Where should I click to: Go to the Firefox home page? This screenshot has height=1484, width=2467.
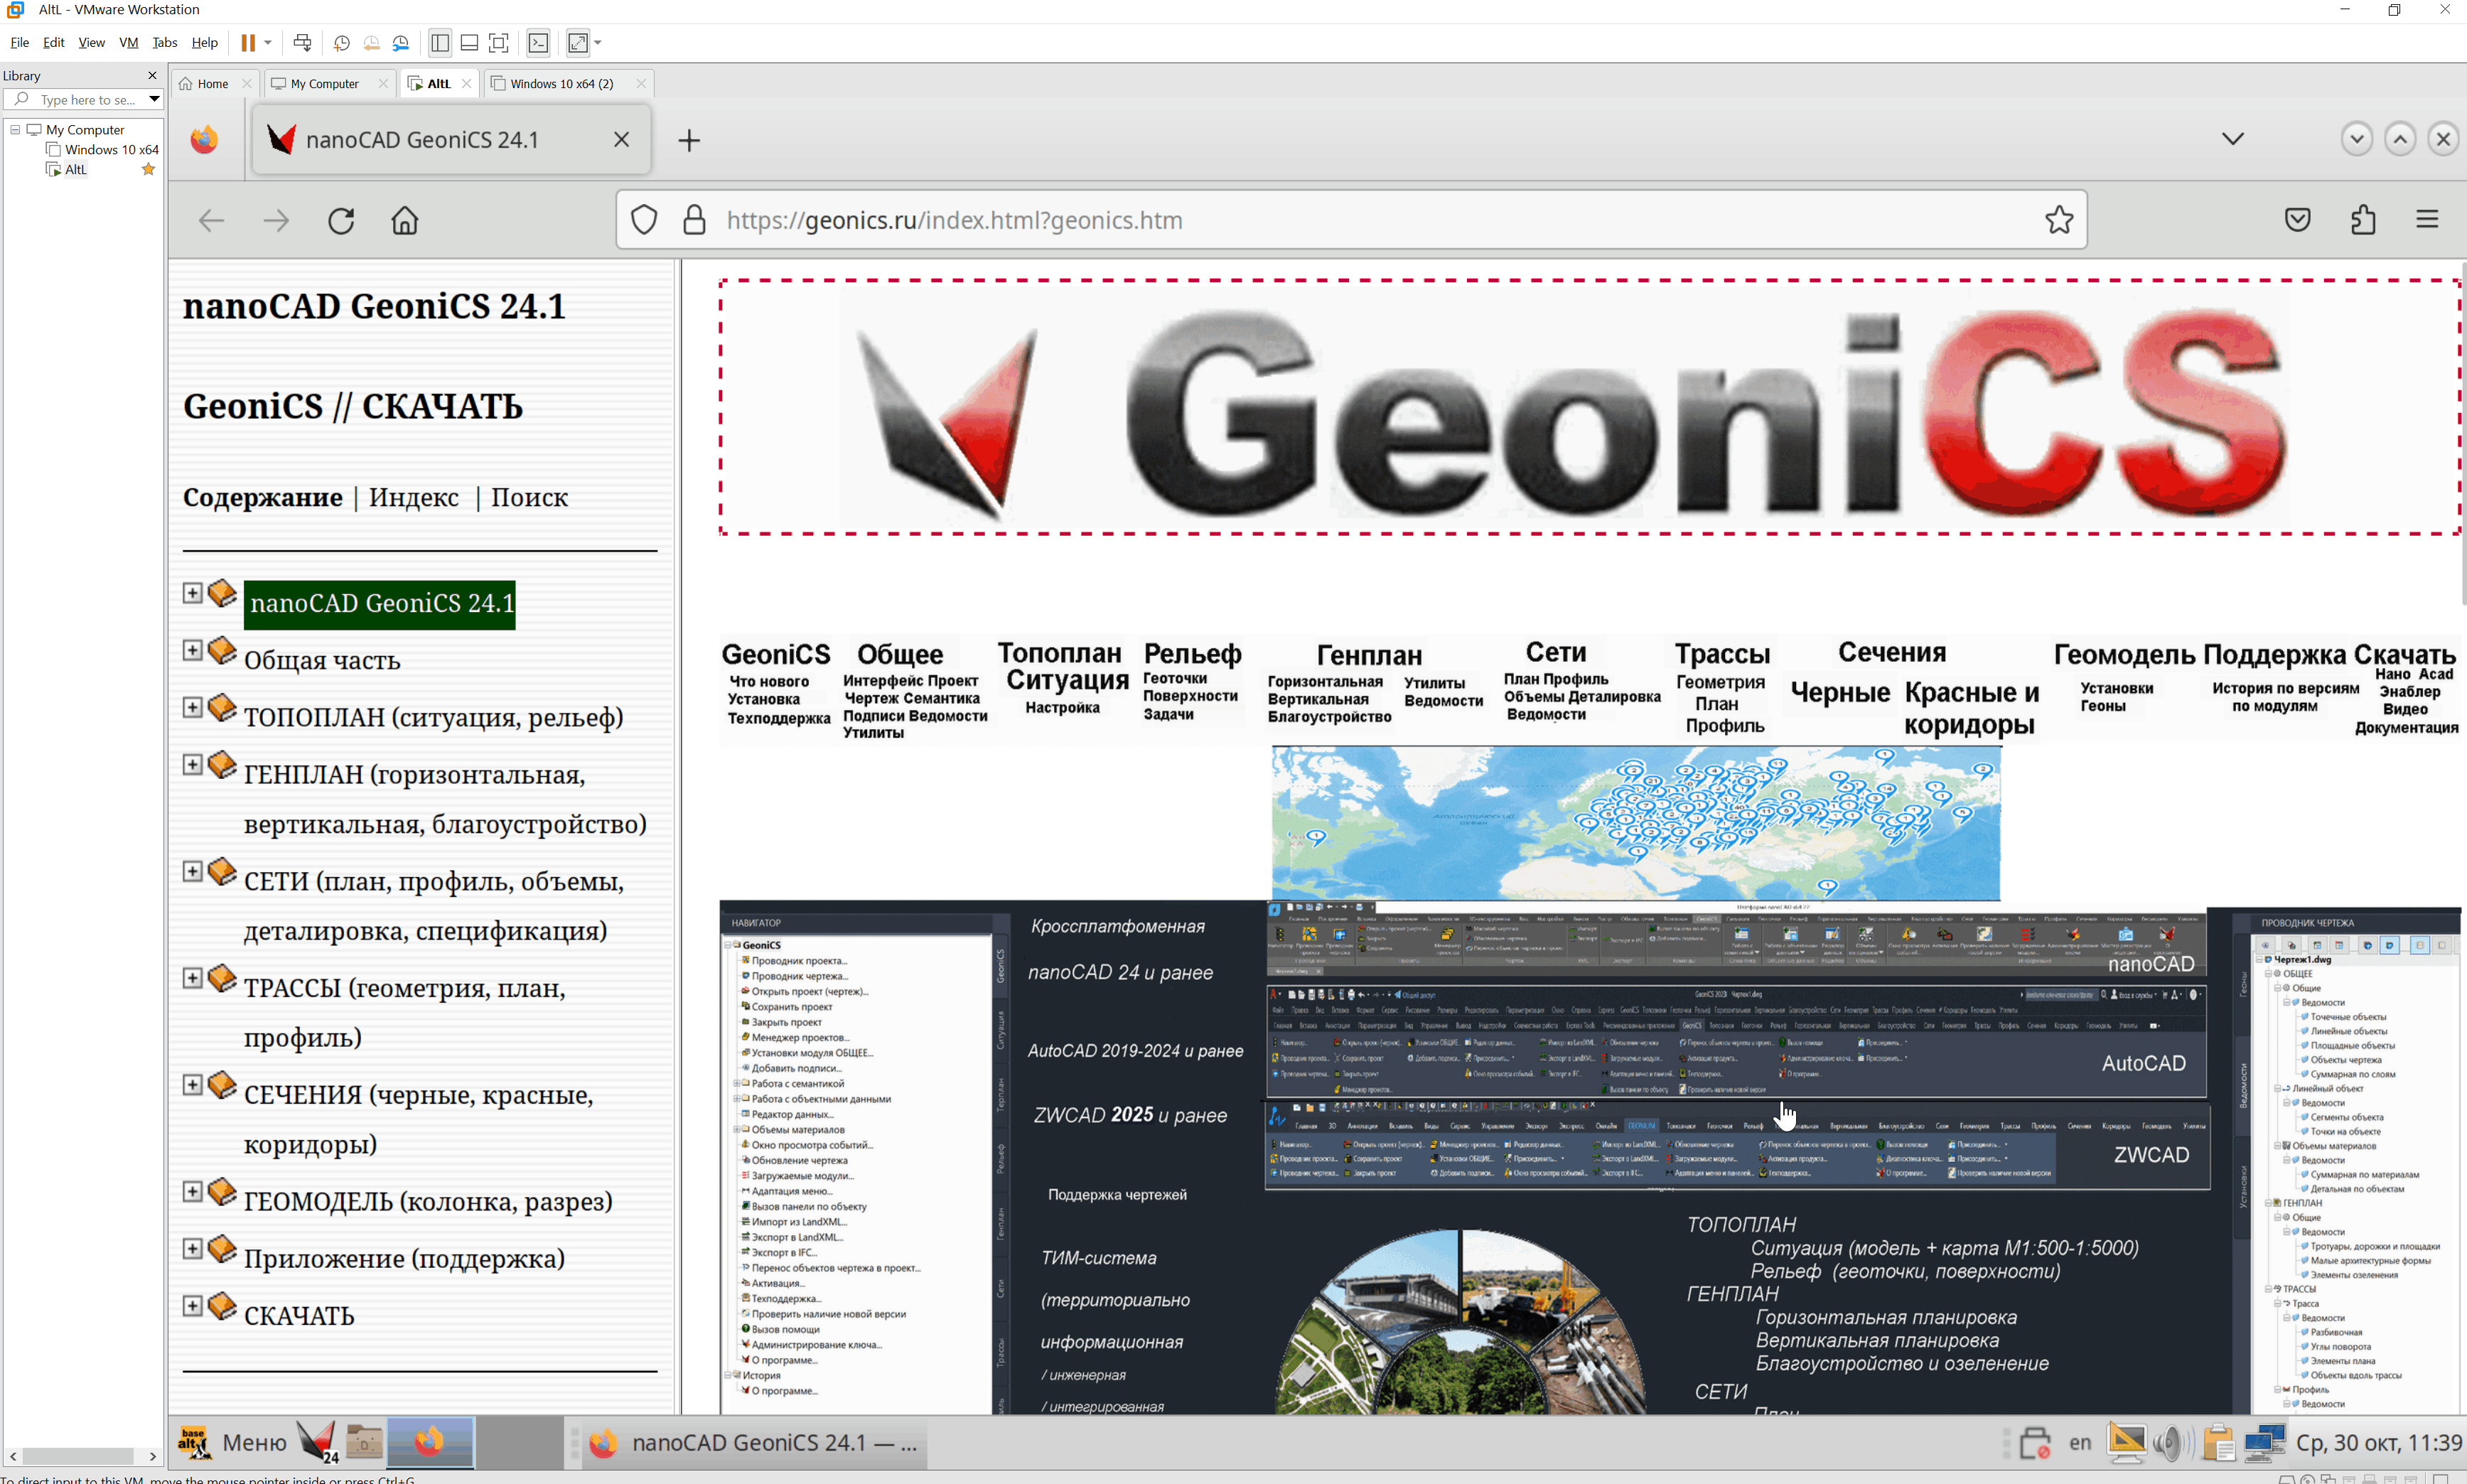(x=405, y=220)
